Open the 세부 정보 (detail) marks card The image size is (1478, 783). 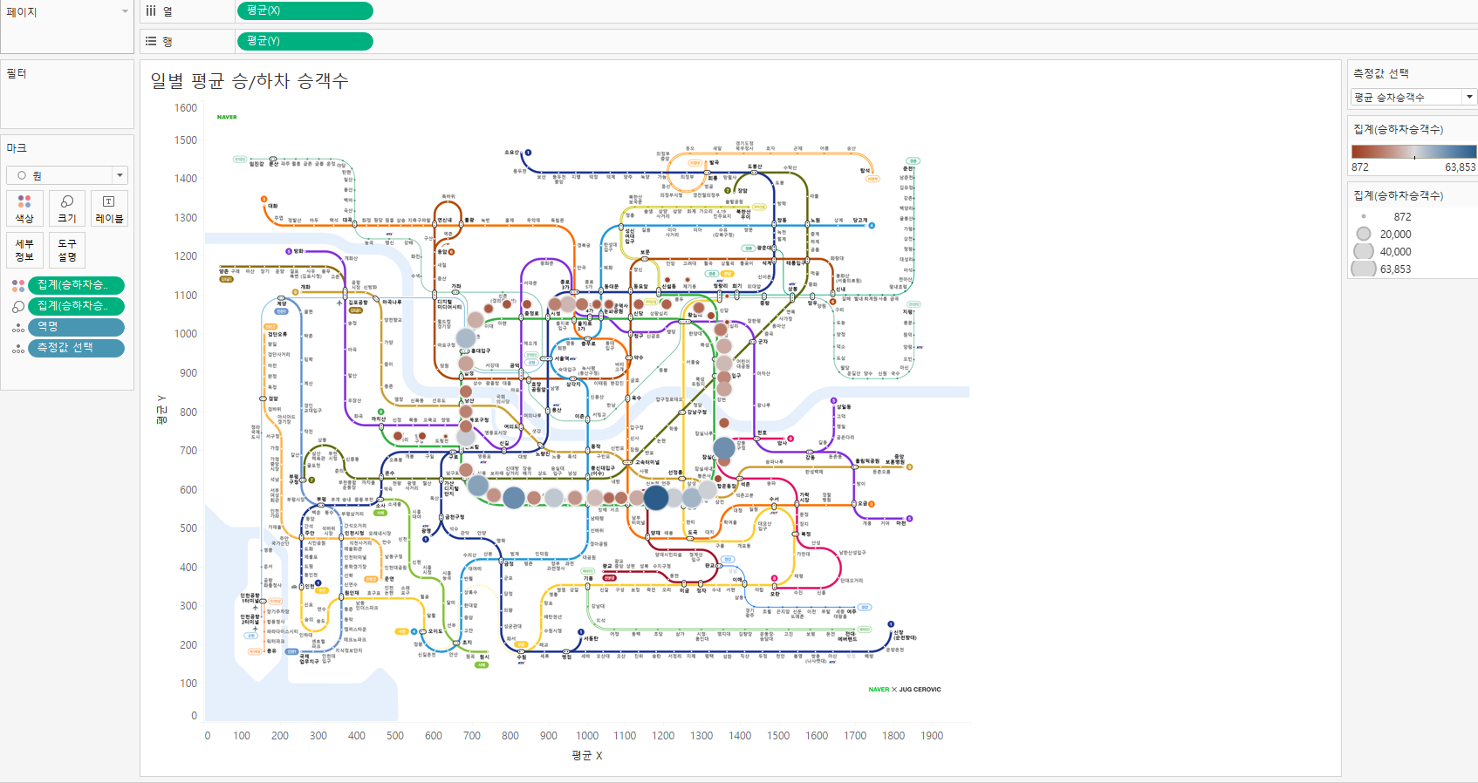pyautogui.click(x=24, y=250)
